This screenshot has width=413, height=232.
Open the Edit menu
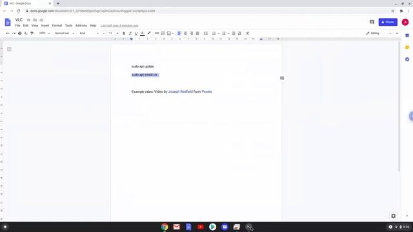[x=26, y=26]
